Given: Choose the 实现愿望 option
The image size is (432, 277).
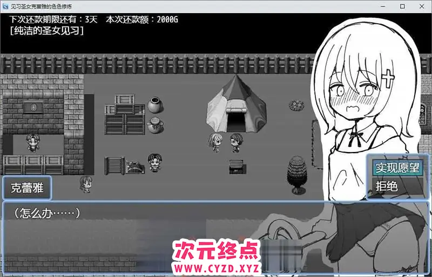Looking at the screenshot, I should pos(397,168).
